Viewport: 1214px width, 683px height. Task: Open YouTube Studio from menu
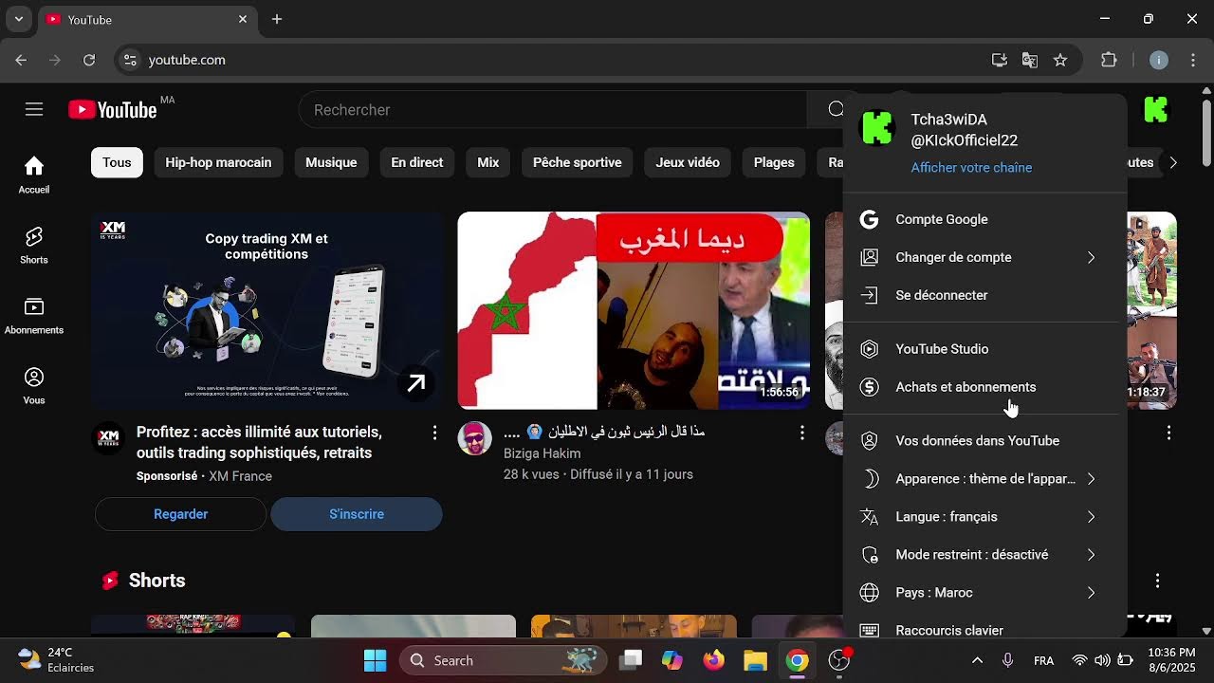984,349
